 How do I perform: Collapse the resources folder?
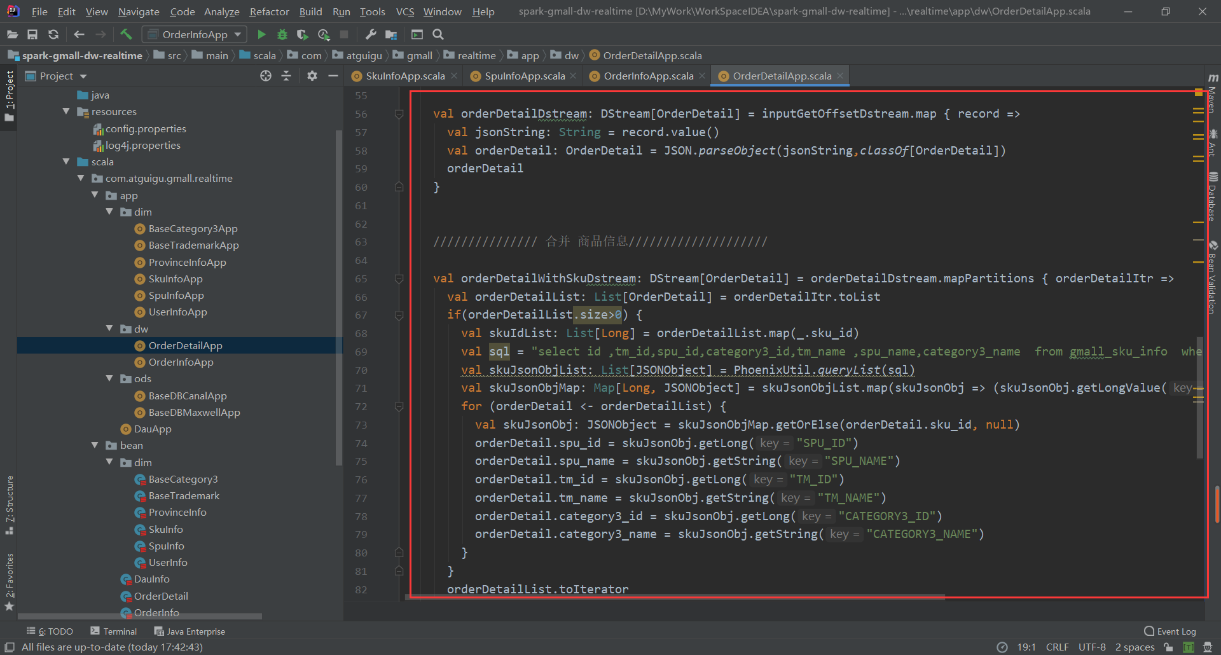tap(66, 111)
